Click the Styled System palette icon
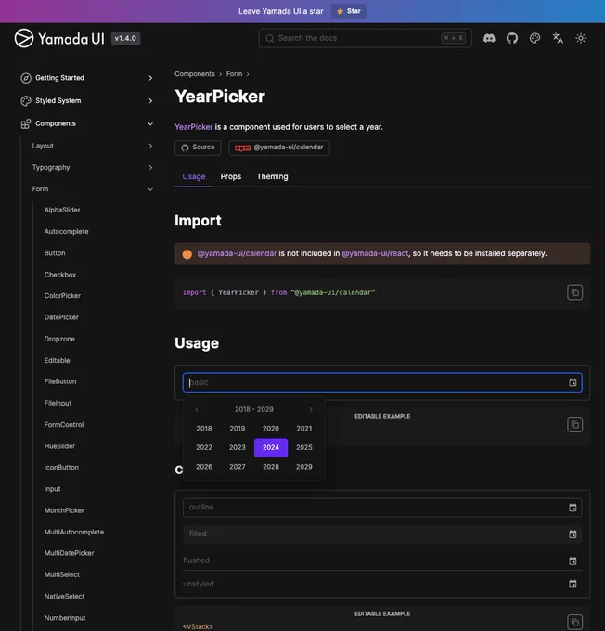The image size is (605, 631). (x=26, y=101)
